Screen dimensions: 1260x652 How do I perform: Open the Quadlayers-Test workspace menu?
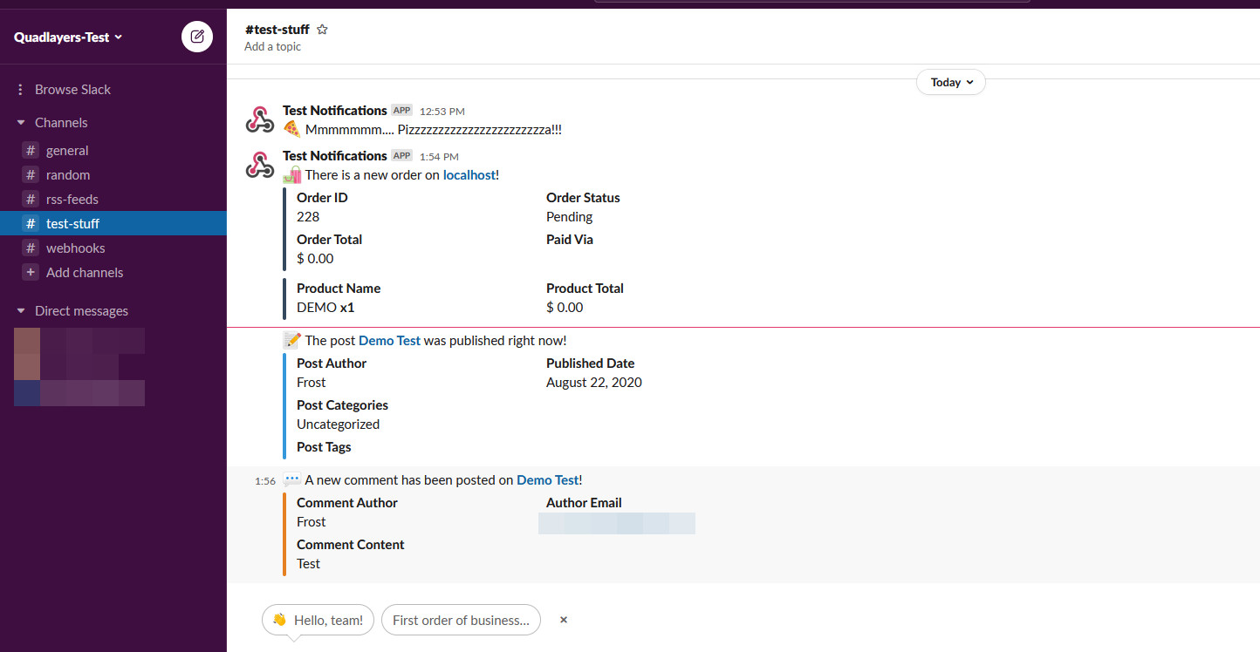(68, 37)
